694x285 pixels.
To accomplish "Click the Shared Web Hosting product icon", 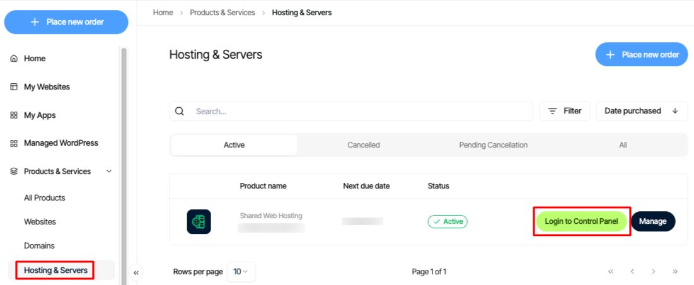I will [x=199, y=222].
